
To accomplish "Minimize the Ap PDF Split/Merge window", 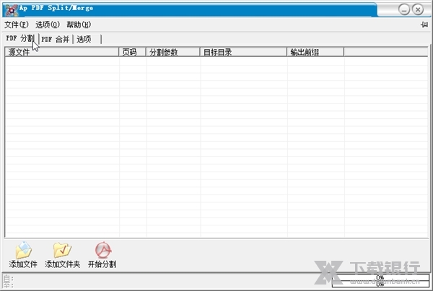I will [404, 9].
